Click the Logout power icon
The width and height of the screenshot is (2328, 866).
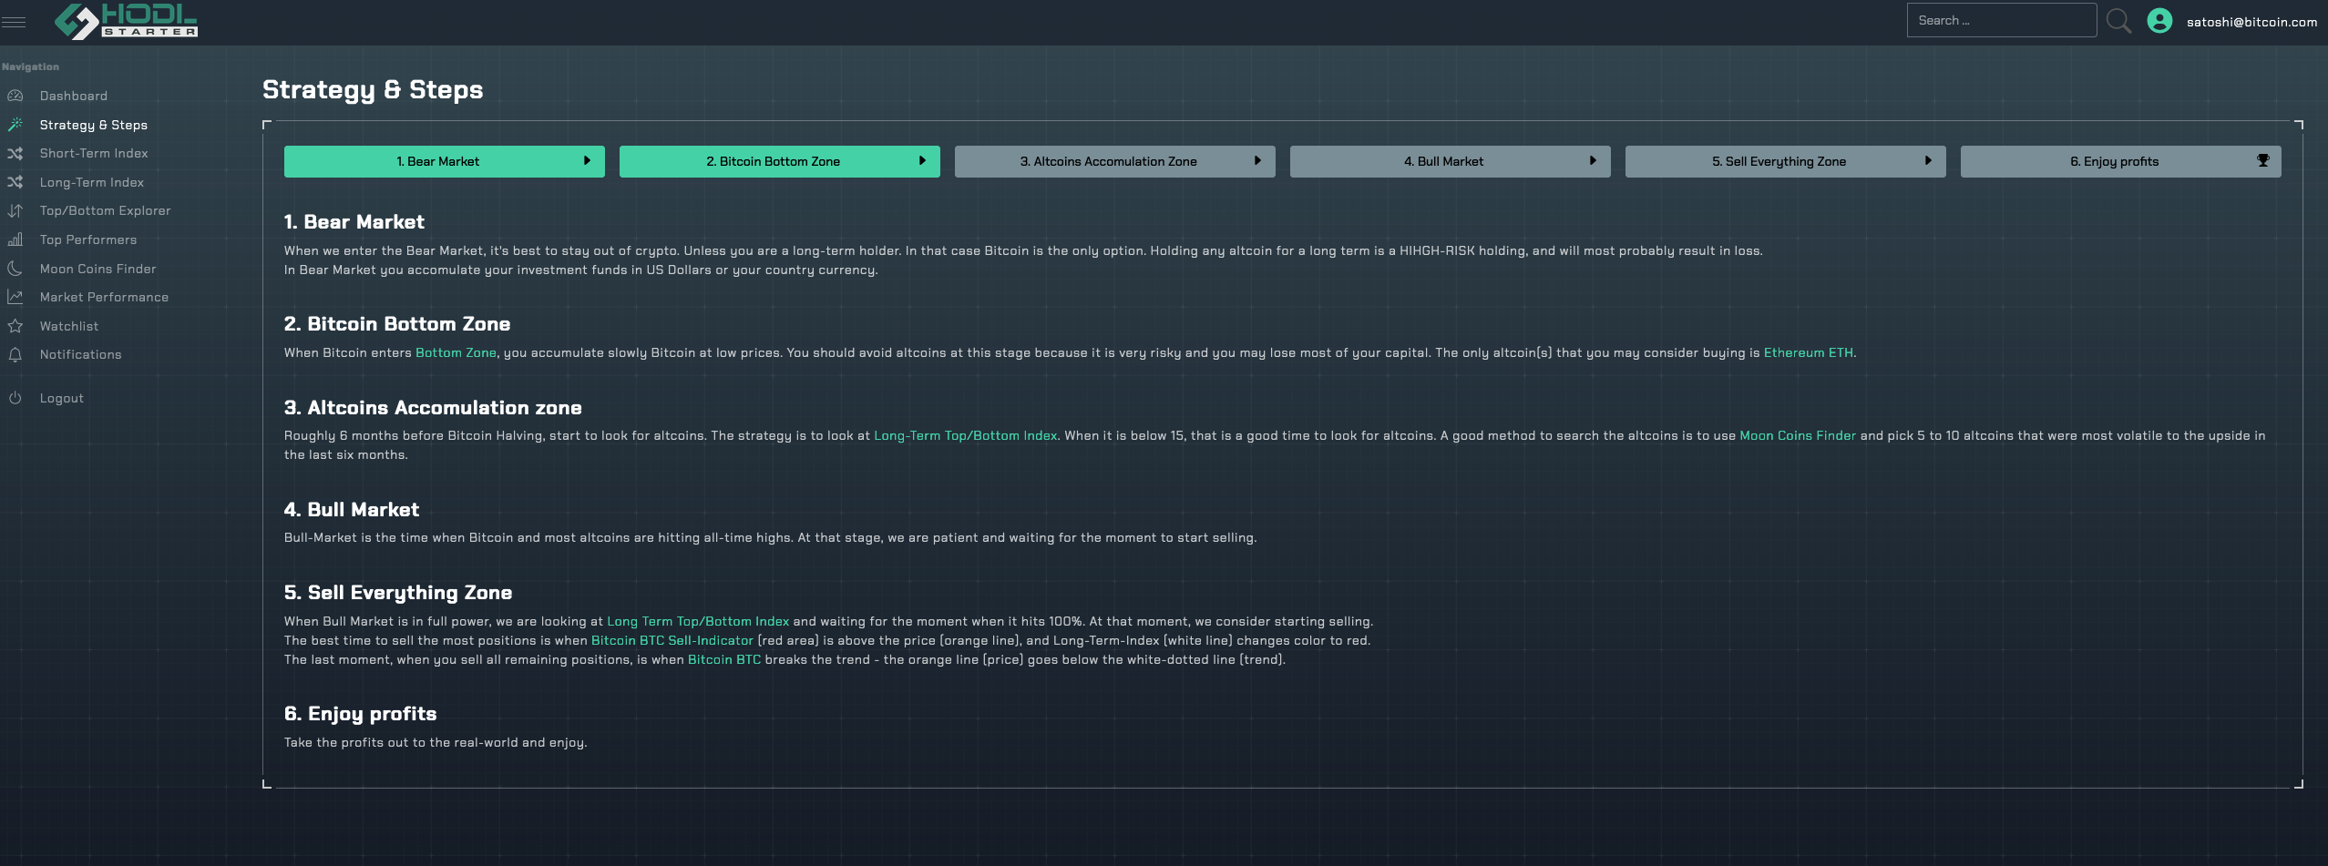pos(15,398)
